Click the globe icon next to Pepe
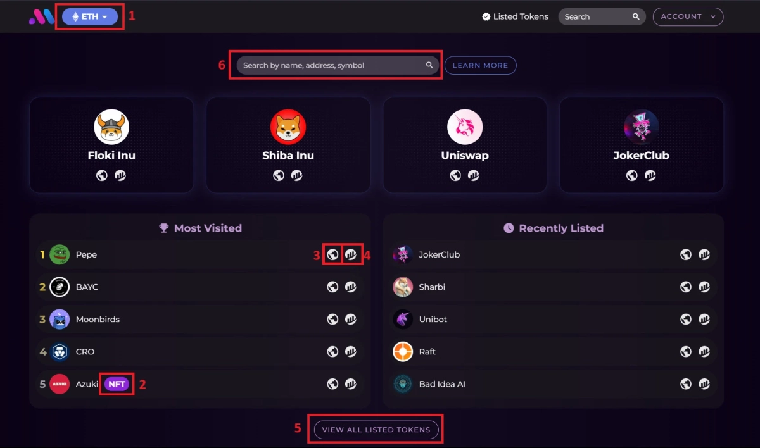Viewport: 760px width, 448px height. (332, 254)
